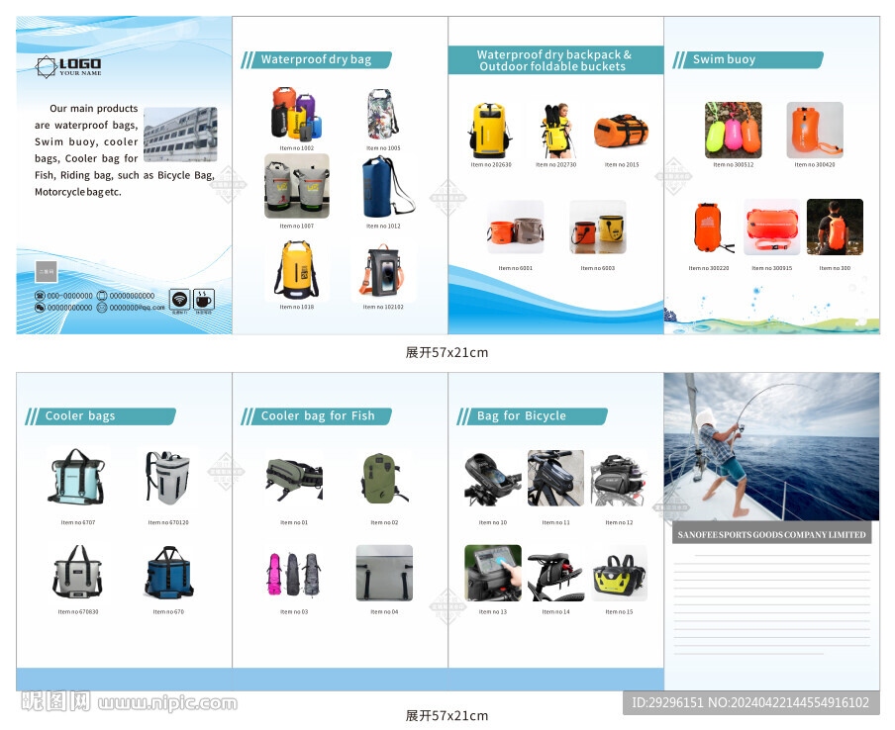Select the Item no 1005 printed bag image
This screenshot has width=895, height=730.
click(x=383, y=114)
